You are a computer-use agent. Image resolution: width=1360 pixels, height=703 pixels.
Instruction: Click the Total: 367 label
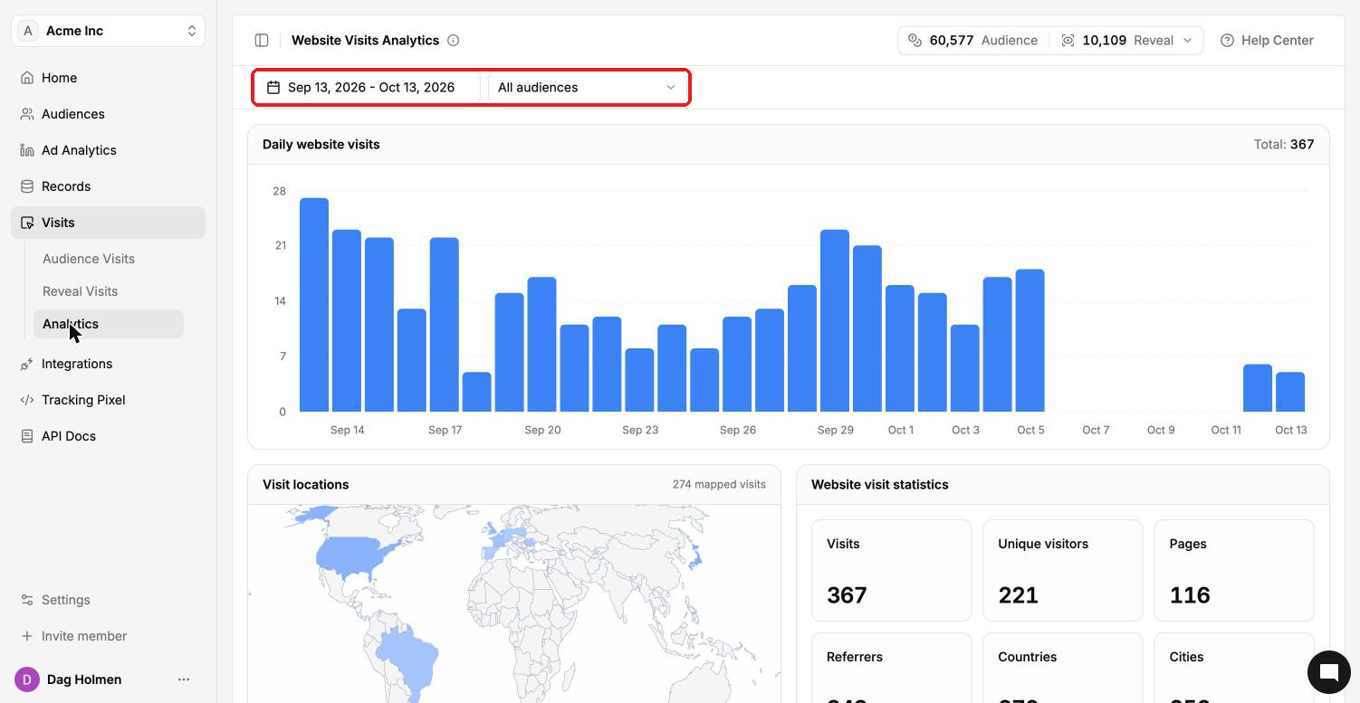[1284, 144]
